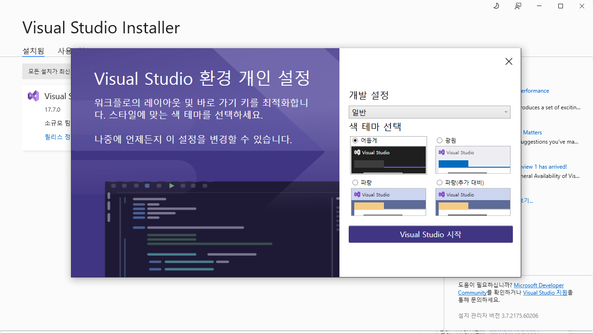
Task: Toggle the dark mode moon icon
Action: pyautogui.click(x=496, y=6)
